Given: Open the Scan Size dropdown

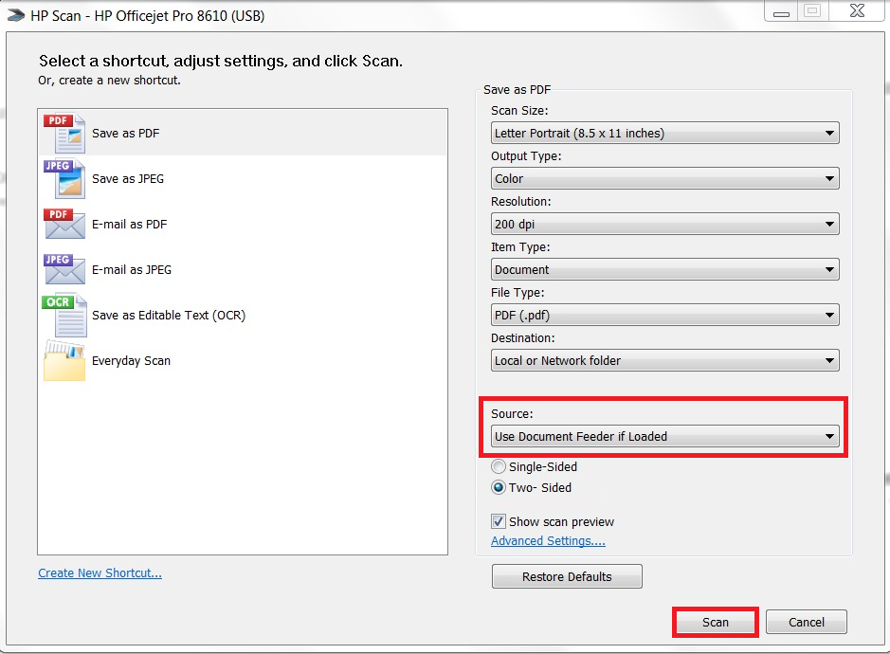Looking at the screenshot, I should click(x=664, y=134).
